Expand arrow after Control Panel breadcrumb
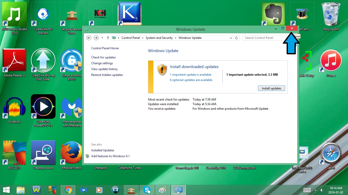 coord(143,38)
